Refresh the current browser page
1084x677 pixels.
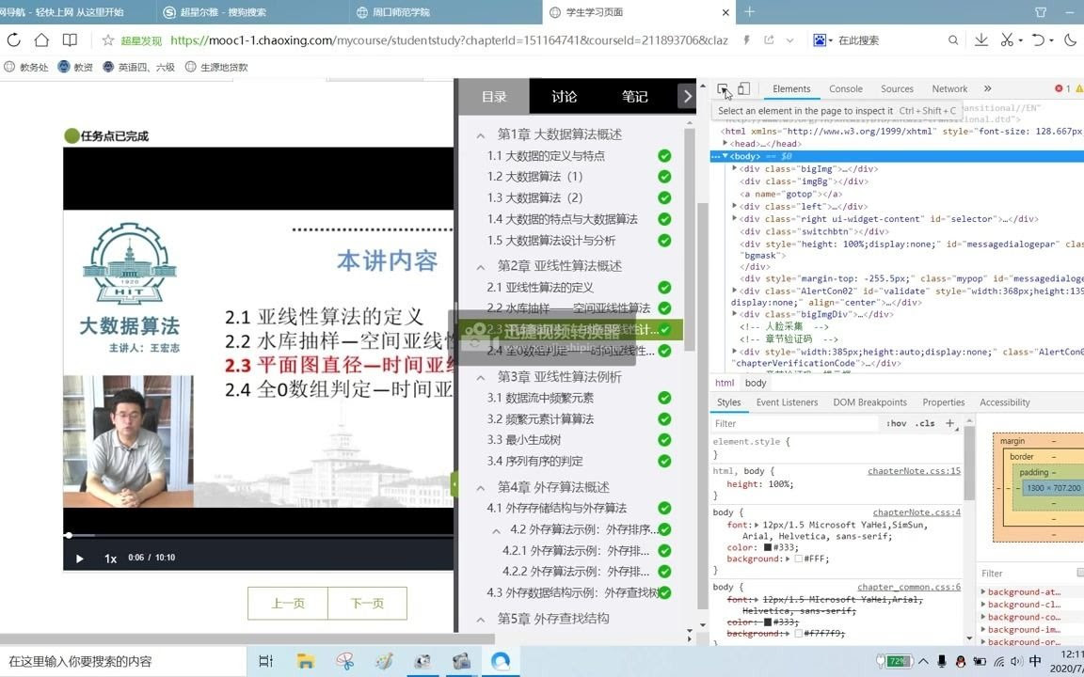click(x=14, y=40)
